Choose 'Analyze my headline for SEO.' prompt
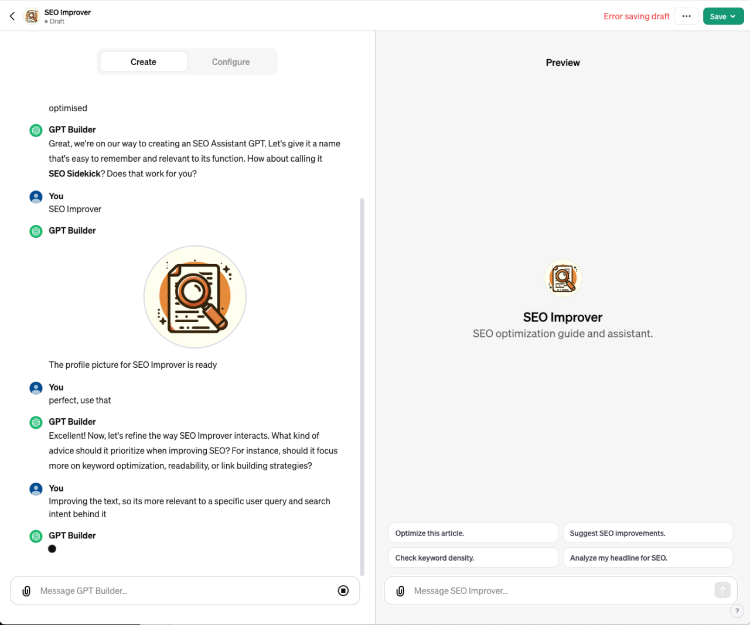750x625 pixels. tap(648, 558)
